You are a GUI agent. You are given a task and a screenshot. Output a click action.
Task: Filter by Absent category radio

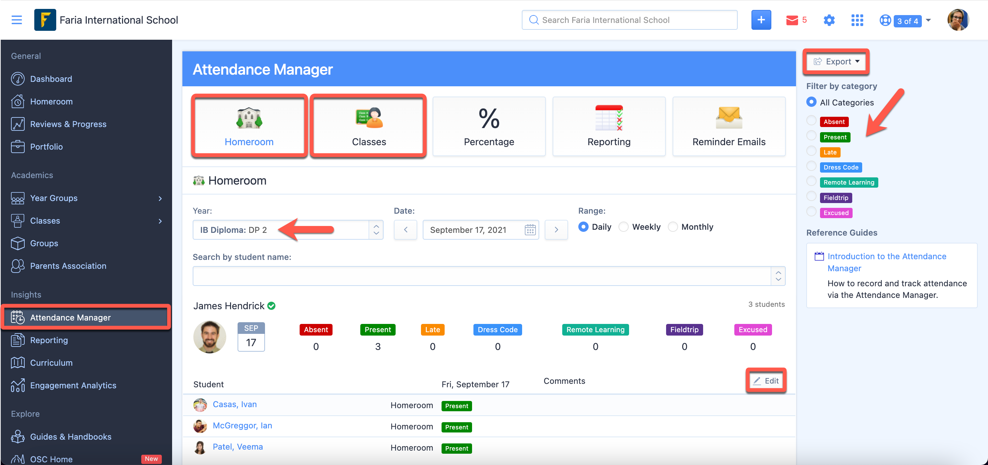[811, 121]
